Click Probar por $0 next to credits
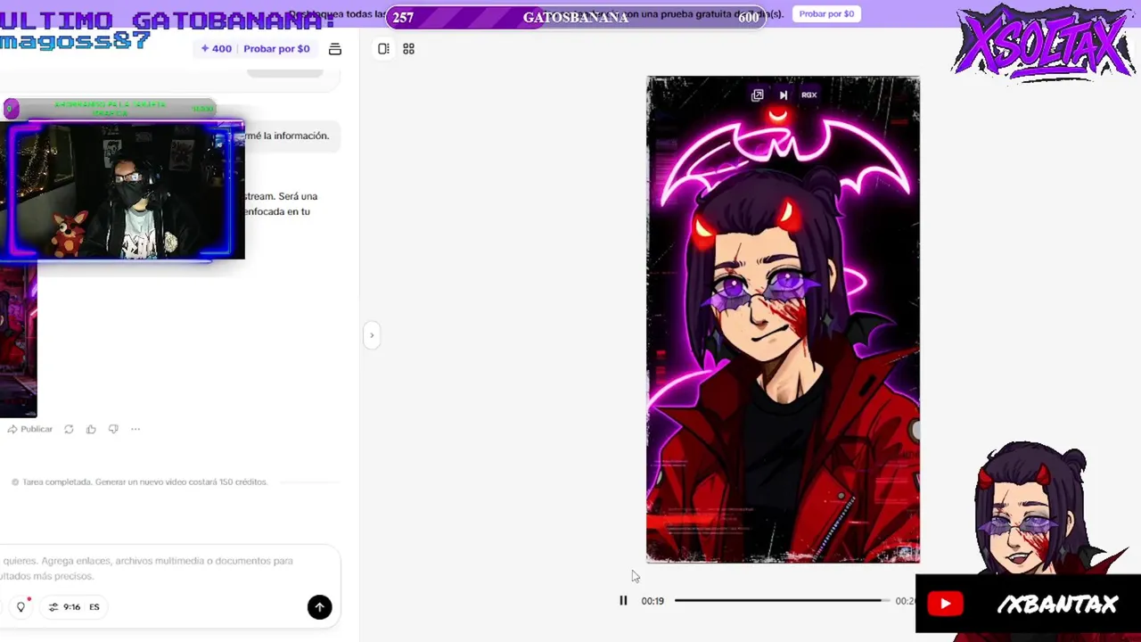1141x642 pixels. tap(276, 49)
